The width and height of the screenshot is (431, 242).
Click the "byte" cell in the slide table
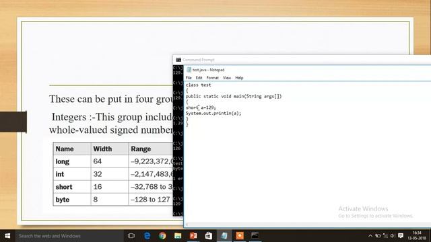click(x=72, y=200)
